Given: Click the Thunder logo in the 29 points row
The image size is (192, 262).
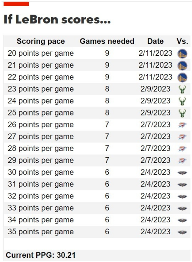Looking at the screenshot, I should click(x=182, y=160).
